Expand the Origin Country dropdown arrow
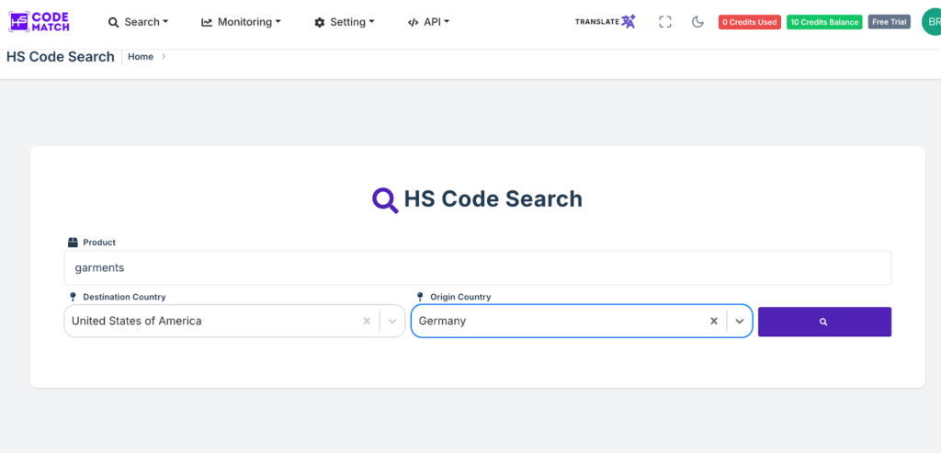 tap(739, 322)
